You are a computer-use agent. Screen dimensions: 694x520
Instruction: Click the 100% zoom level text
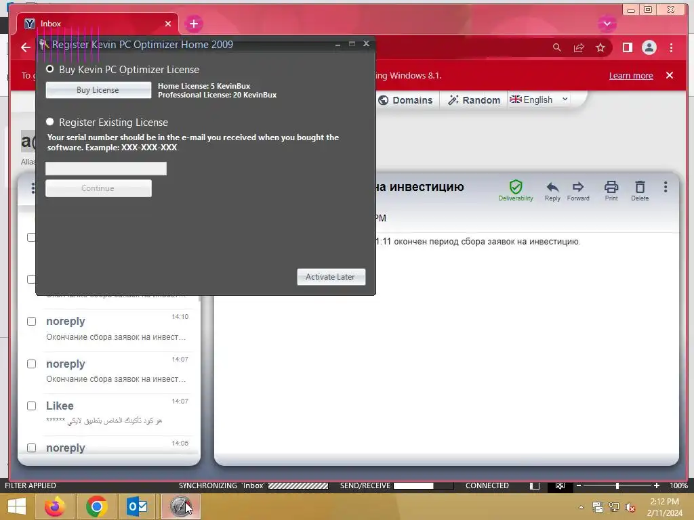click(x=678, y=485)
